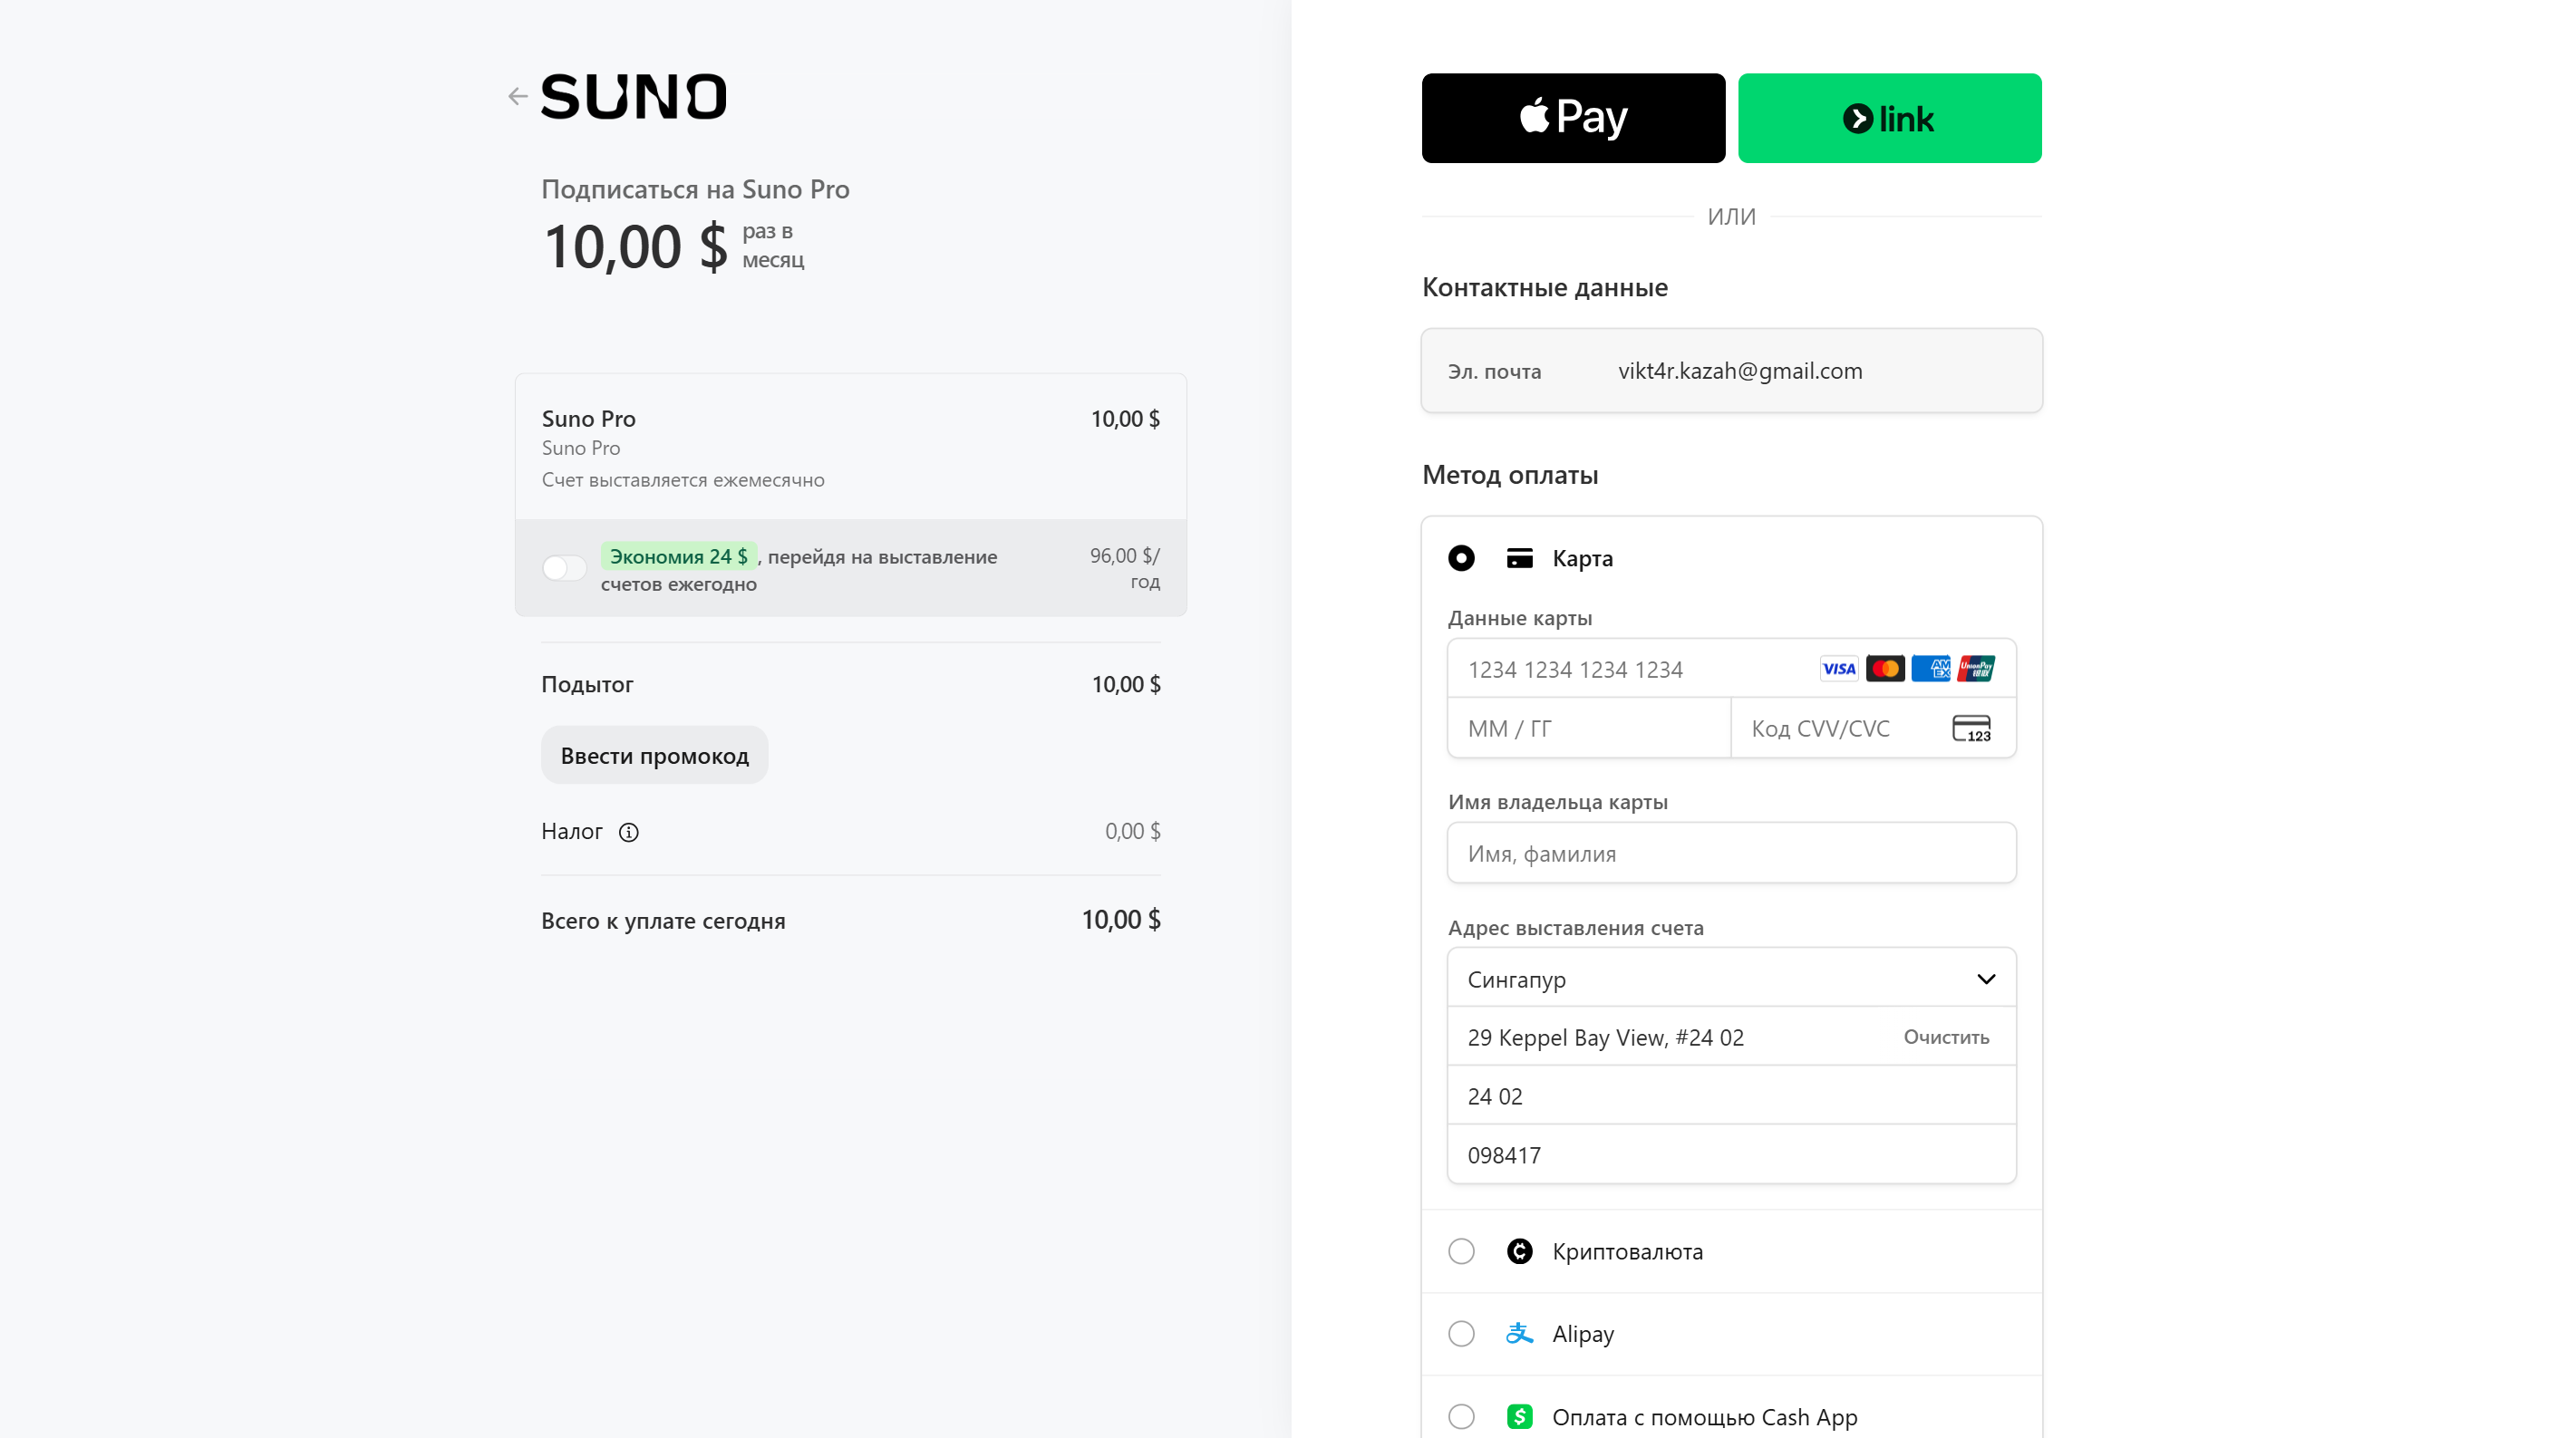The width and height of the screenshot is (2576, 1438).
Task: Focus the ММ / ГГ expiry field
Action: point(1589,728)
